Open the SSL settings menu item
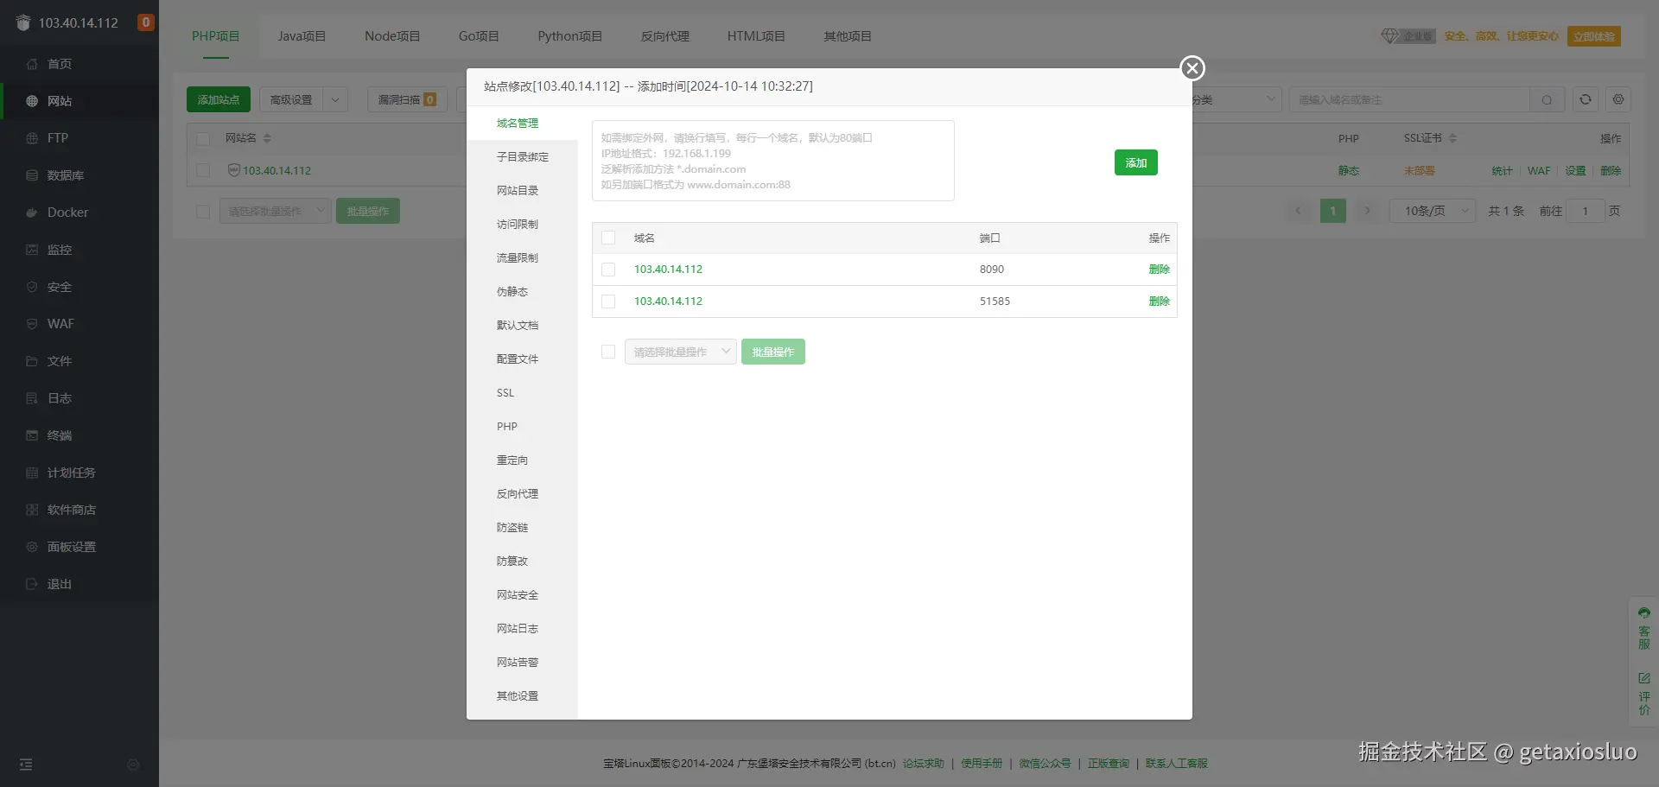The height and width of the screenshot is (787, 1659). [523, 393]
